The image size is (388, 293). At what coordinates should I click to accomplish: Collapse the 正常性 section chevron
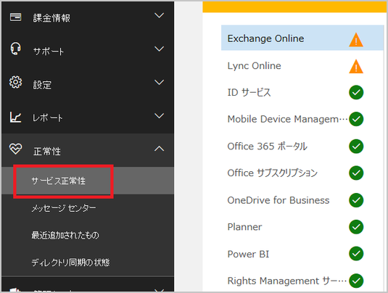coord(159,149)
